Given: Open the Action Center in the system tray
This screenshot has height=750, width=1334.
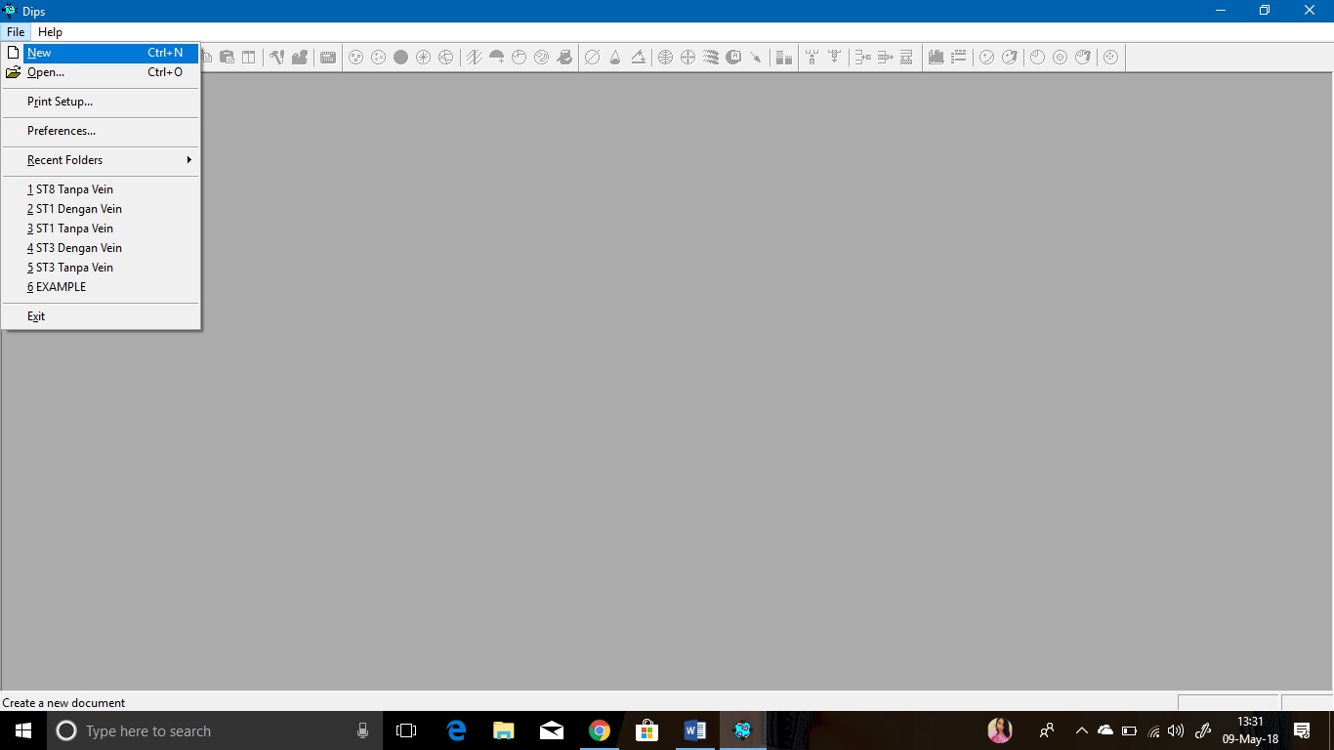Looking at the screenshot, I should pos(1302,729).
